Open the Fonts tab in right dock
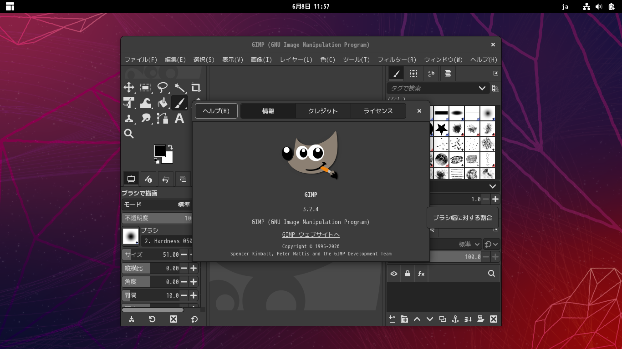This screenshot has height=349, width=622. (x=430, y=74)
